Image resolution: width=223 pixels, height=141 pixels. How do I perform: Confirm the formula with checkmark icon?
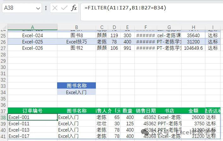(x=64, y=8)
